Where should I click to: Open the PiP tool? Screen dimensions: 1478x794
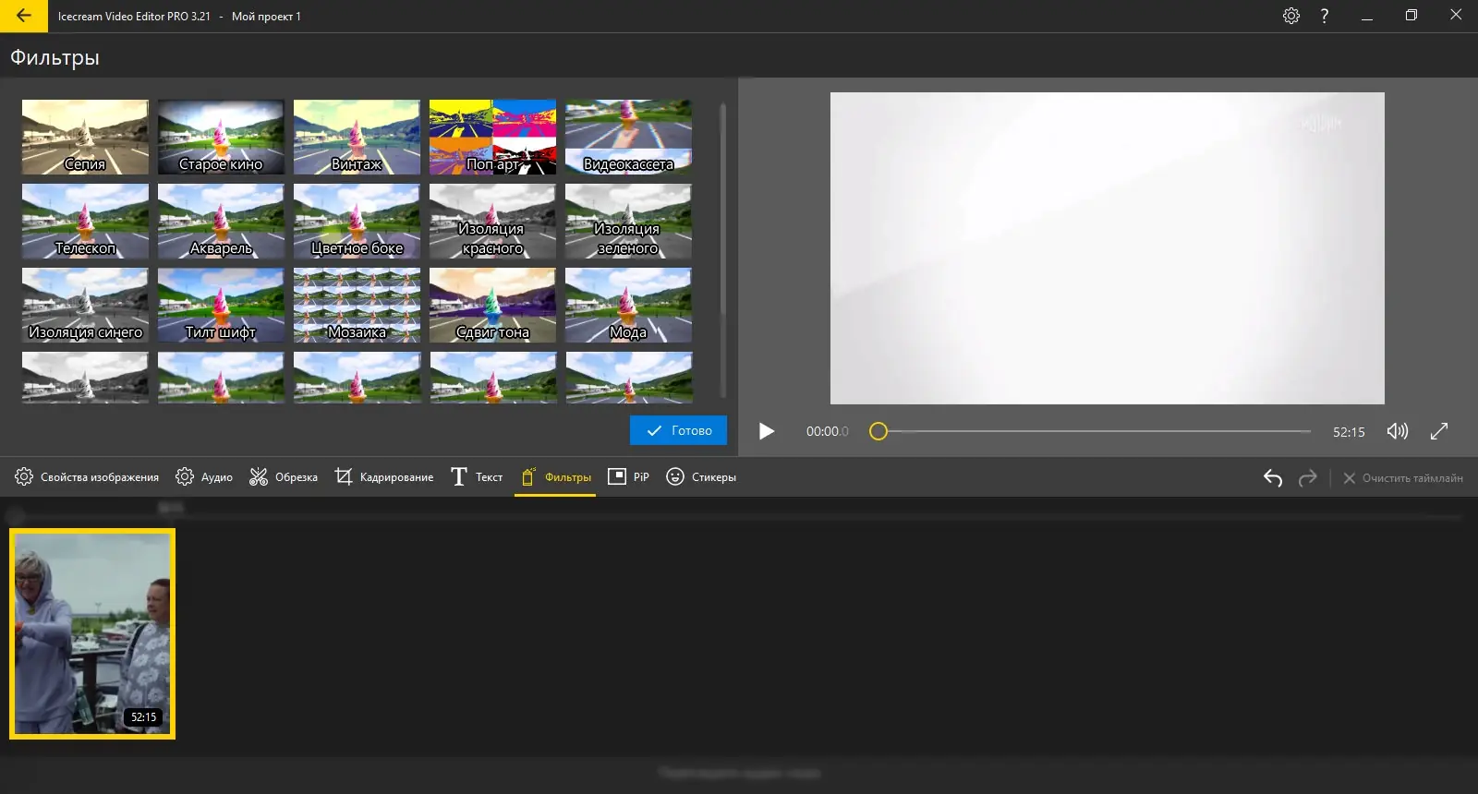(x=628, y=477)
